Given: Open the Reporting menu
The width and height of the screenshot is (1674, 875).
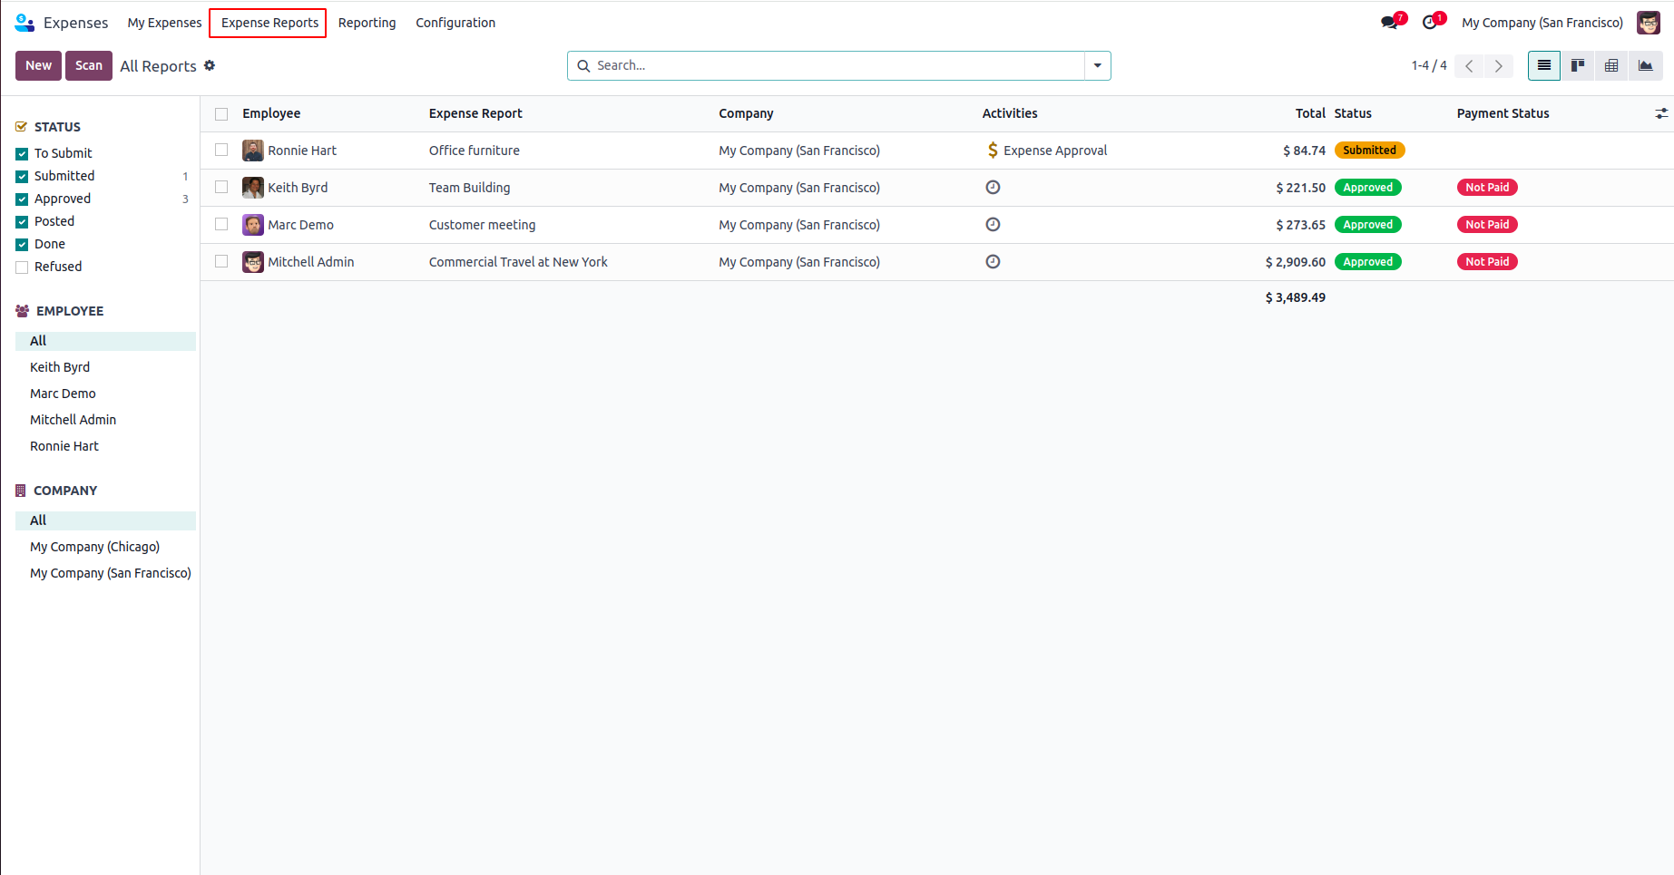Looking at the screenshot, I should [x=367, y=23].
